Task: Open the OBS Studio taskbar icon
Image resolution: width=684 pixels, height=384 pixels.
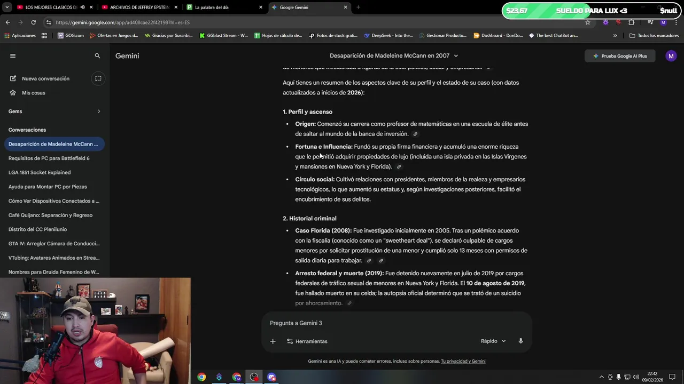Action: tap(254, 377)
